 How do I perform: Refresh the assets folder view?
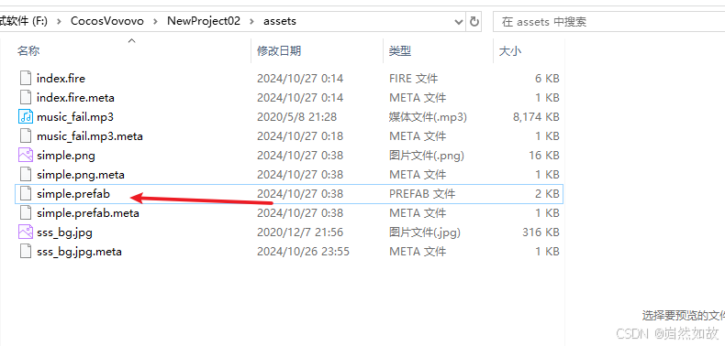tap(474, 21)
